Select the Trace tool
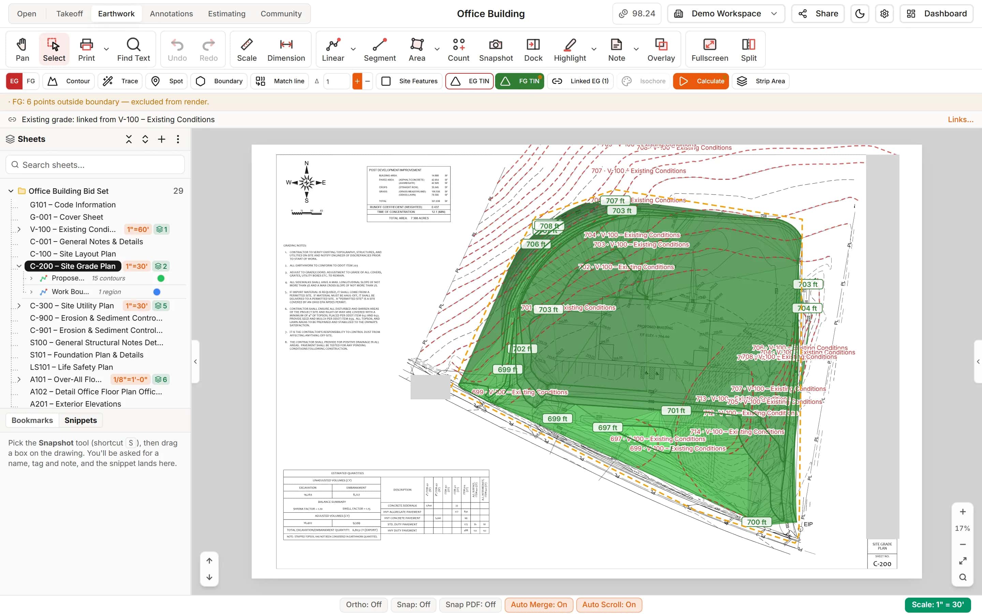The image size is (982, 614). tap(120, 81)
